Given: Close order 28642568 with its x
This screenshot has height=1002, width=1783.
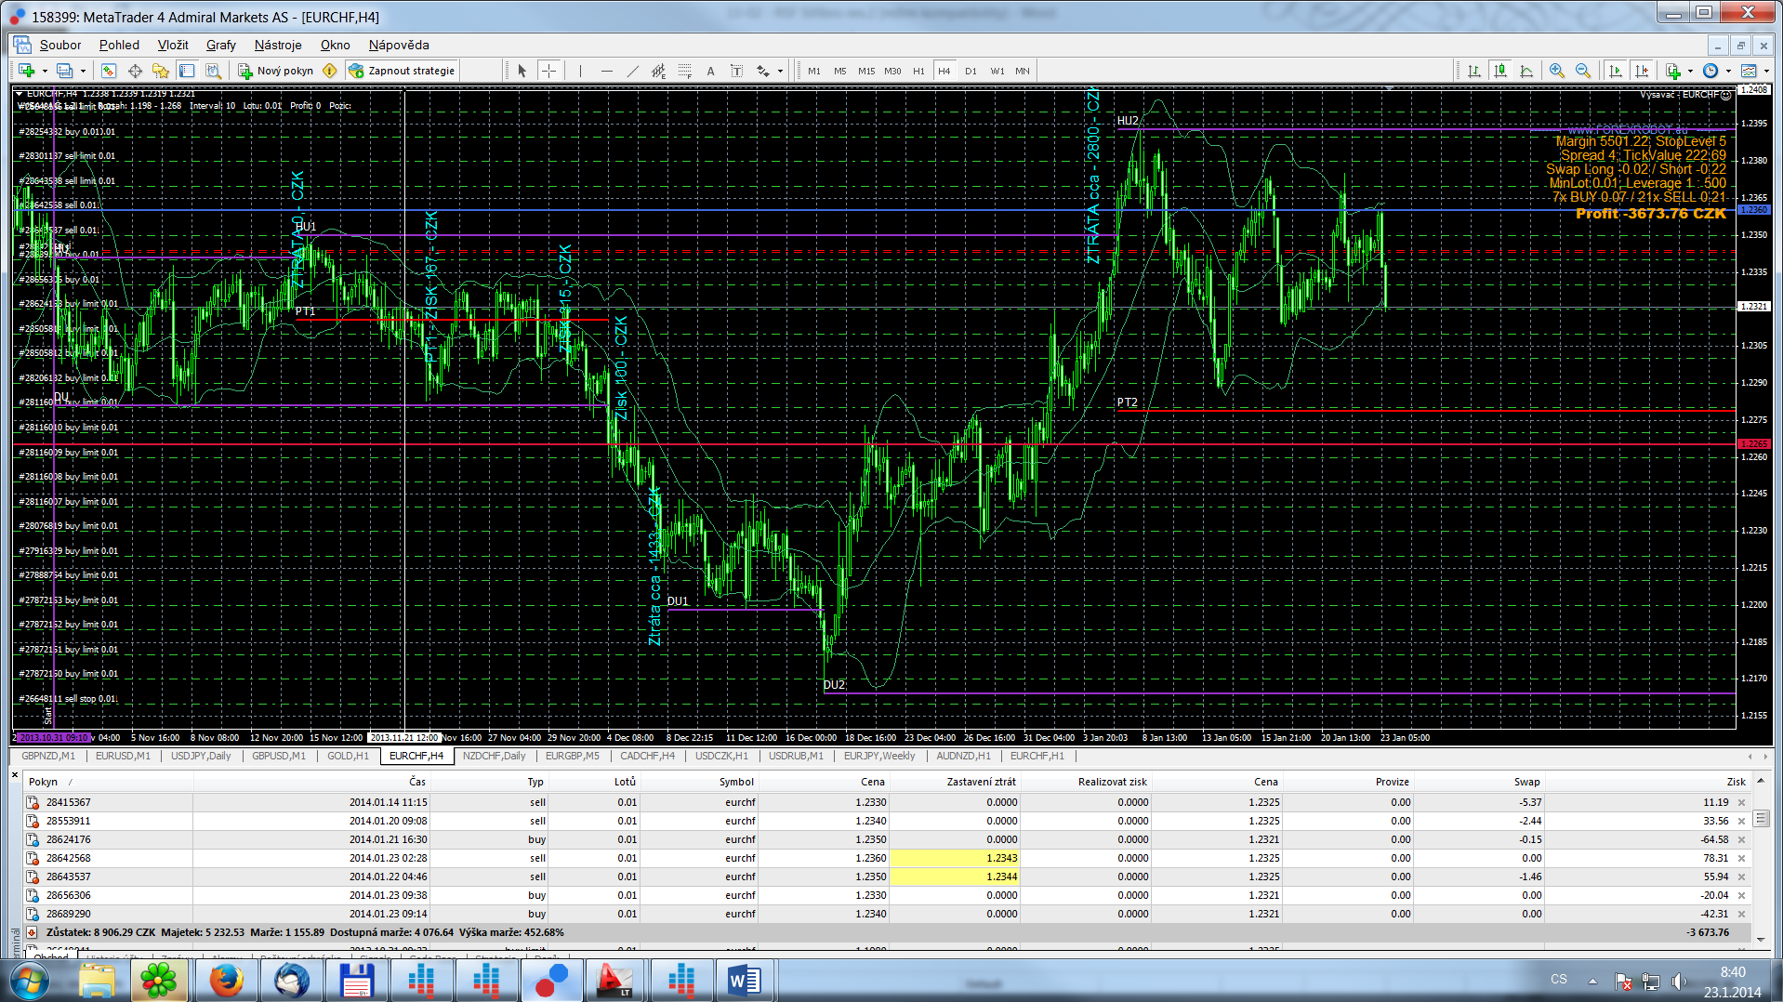Looking at the screenshot, I should 1742,858.
